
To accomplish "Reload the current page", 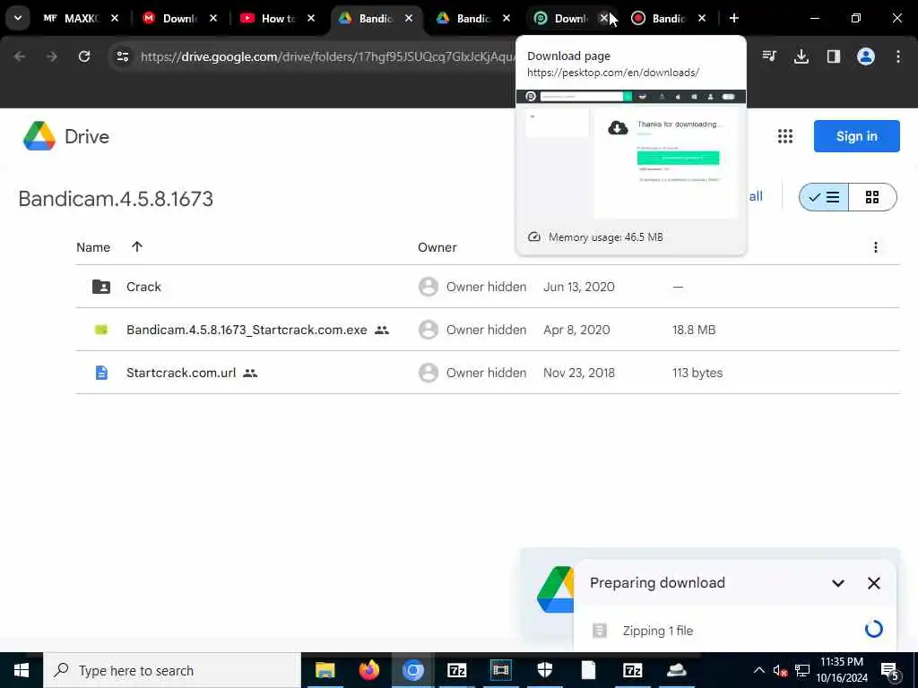I will pos(84,56).
